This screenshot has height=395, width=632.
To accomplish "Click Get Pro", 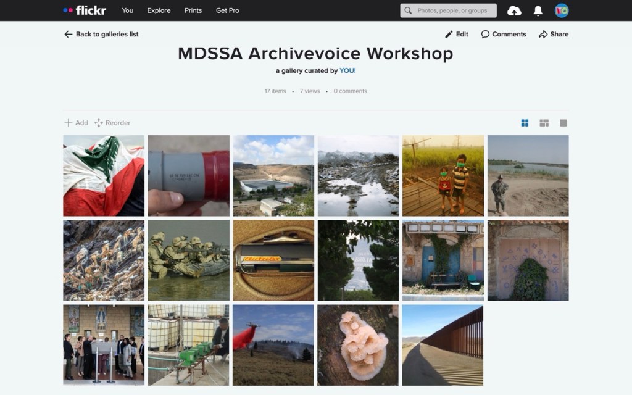I will [x=227, y=10].
